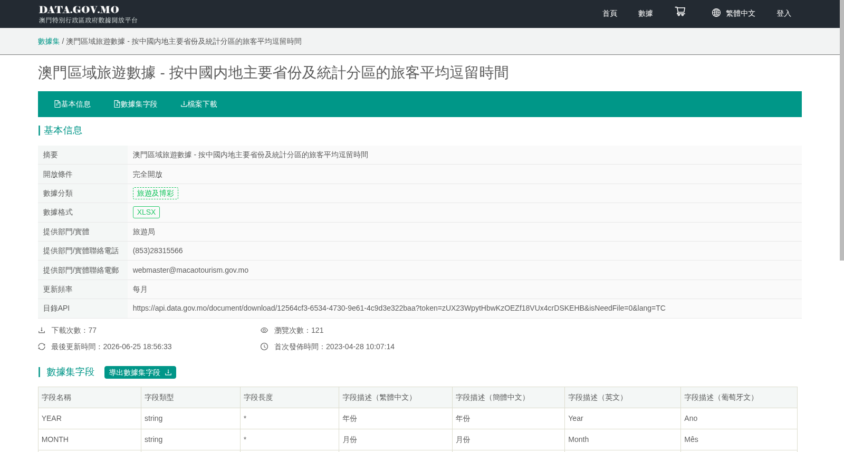The height and width of the screenshot is (452, 844).
Task: Click the 每月 update frequency value
Action: point(140,289)
